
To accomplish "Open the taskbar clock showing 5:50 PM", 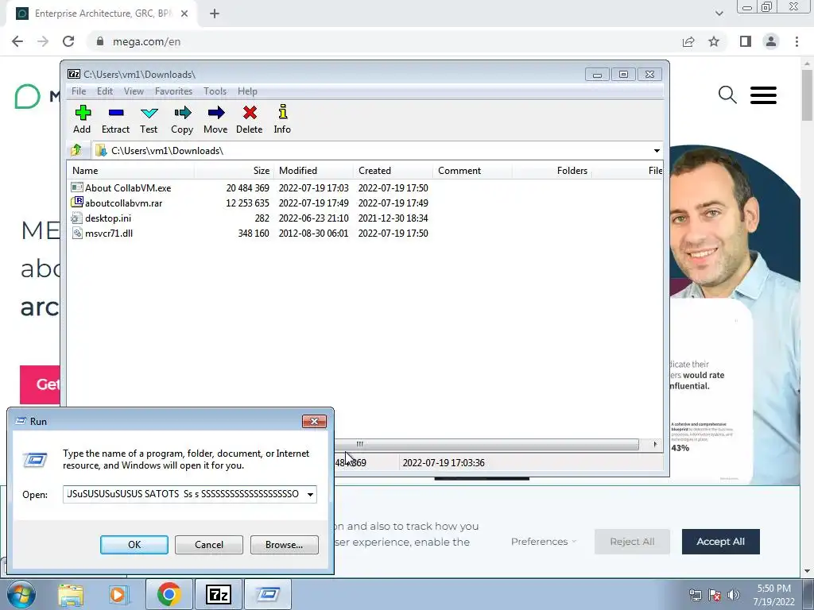I will tap(773, 595).
